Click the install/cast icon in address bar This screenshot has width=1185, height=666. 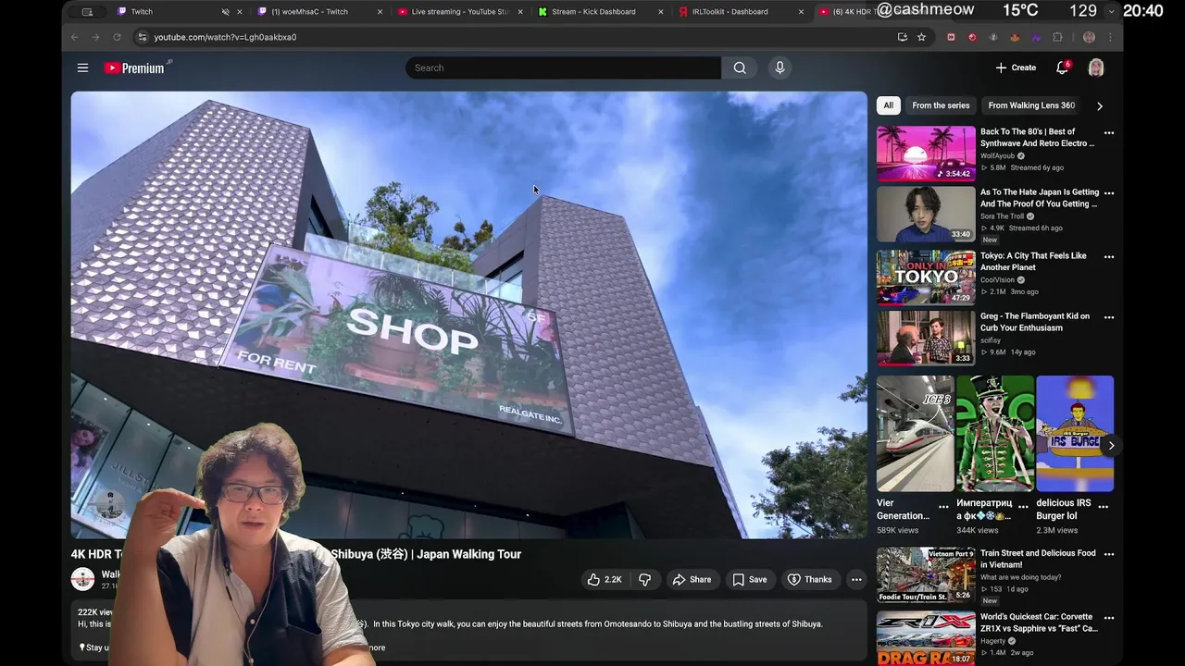pyautogui.click(x=903, y=37)
